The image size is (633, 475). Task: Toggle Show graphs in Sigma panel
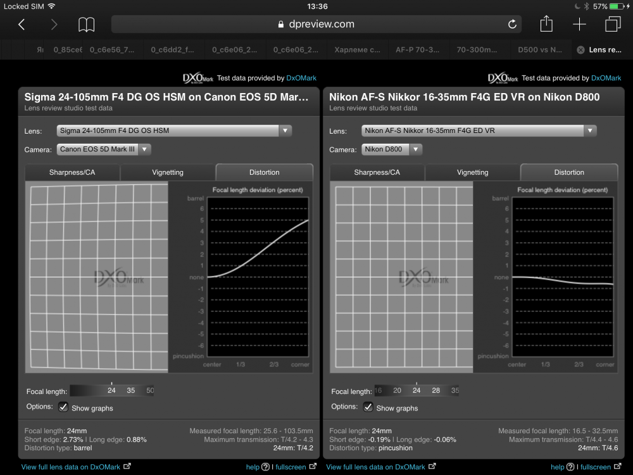[x=63, y=407]
